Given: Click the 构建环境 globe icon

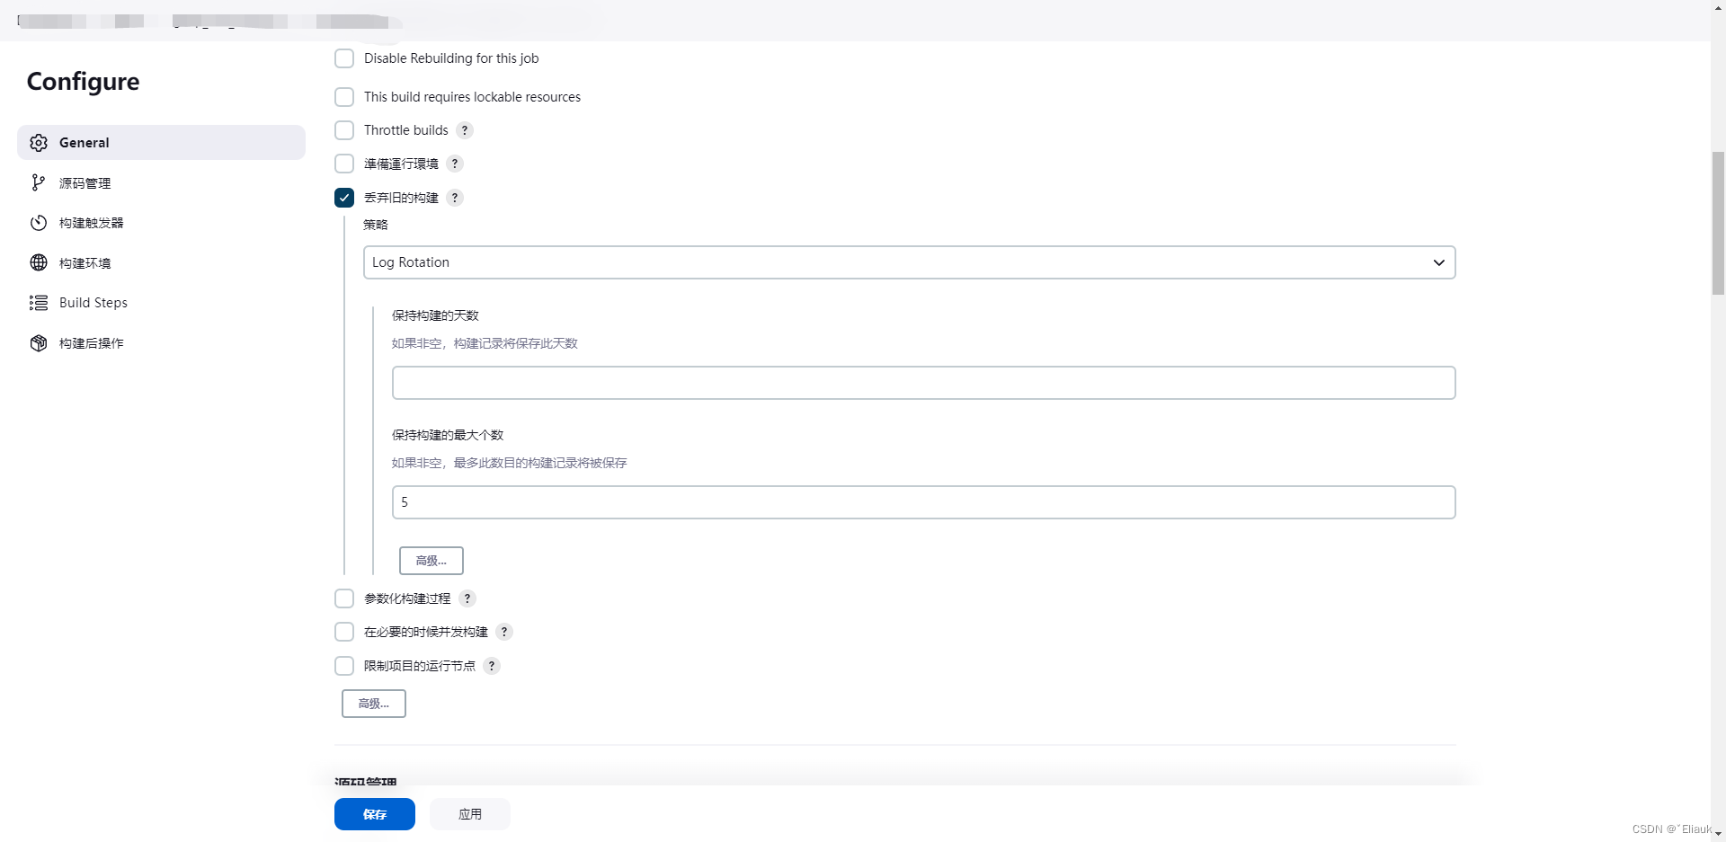Looking at the screenshot, I should pos(39,262).
